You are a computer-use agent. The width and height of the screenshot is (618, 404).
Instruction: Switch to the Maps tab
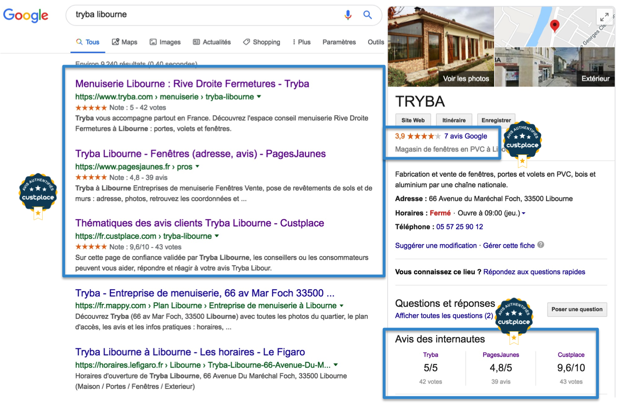(x=124, y=42)
